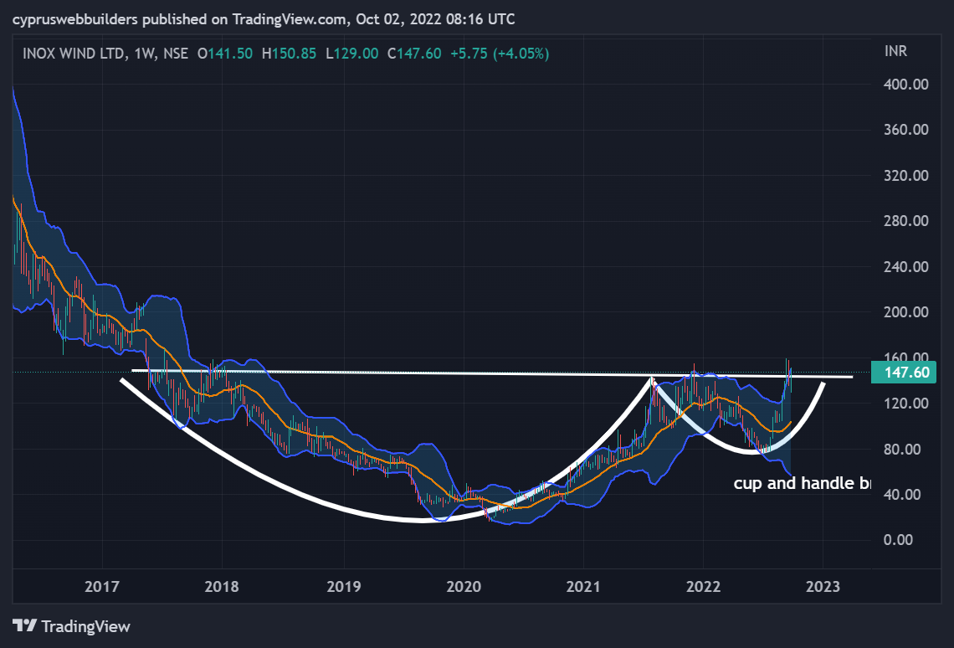Image resolution: width=954 pixels, height=648 pixels.
Task: Click the change value +5.75 (+4.05%)
Action: tap(500, 54)
